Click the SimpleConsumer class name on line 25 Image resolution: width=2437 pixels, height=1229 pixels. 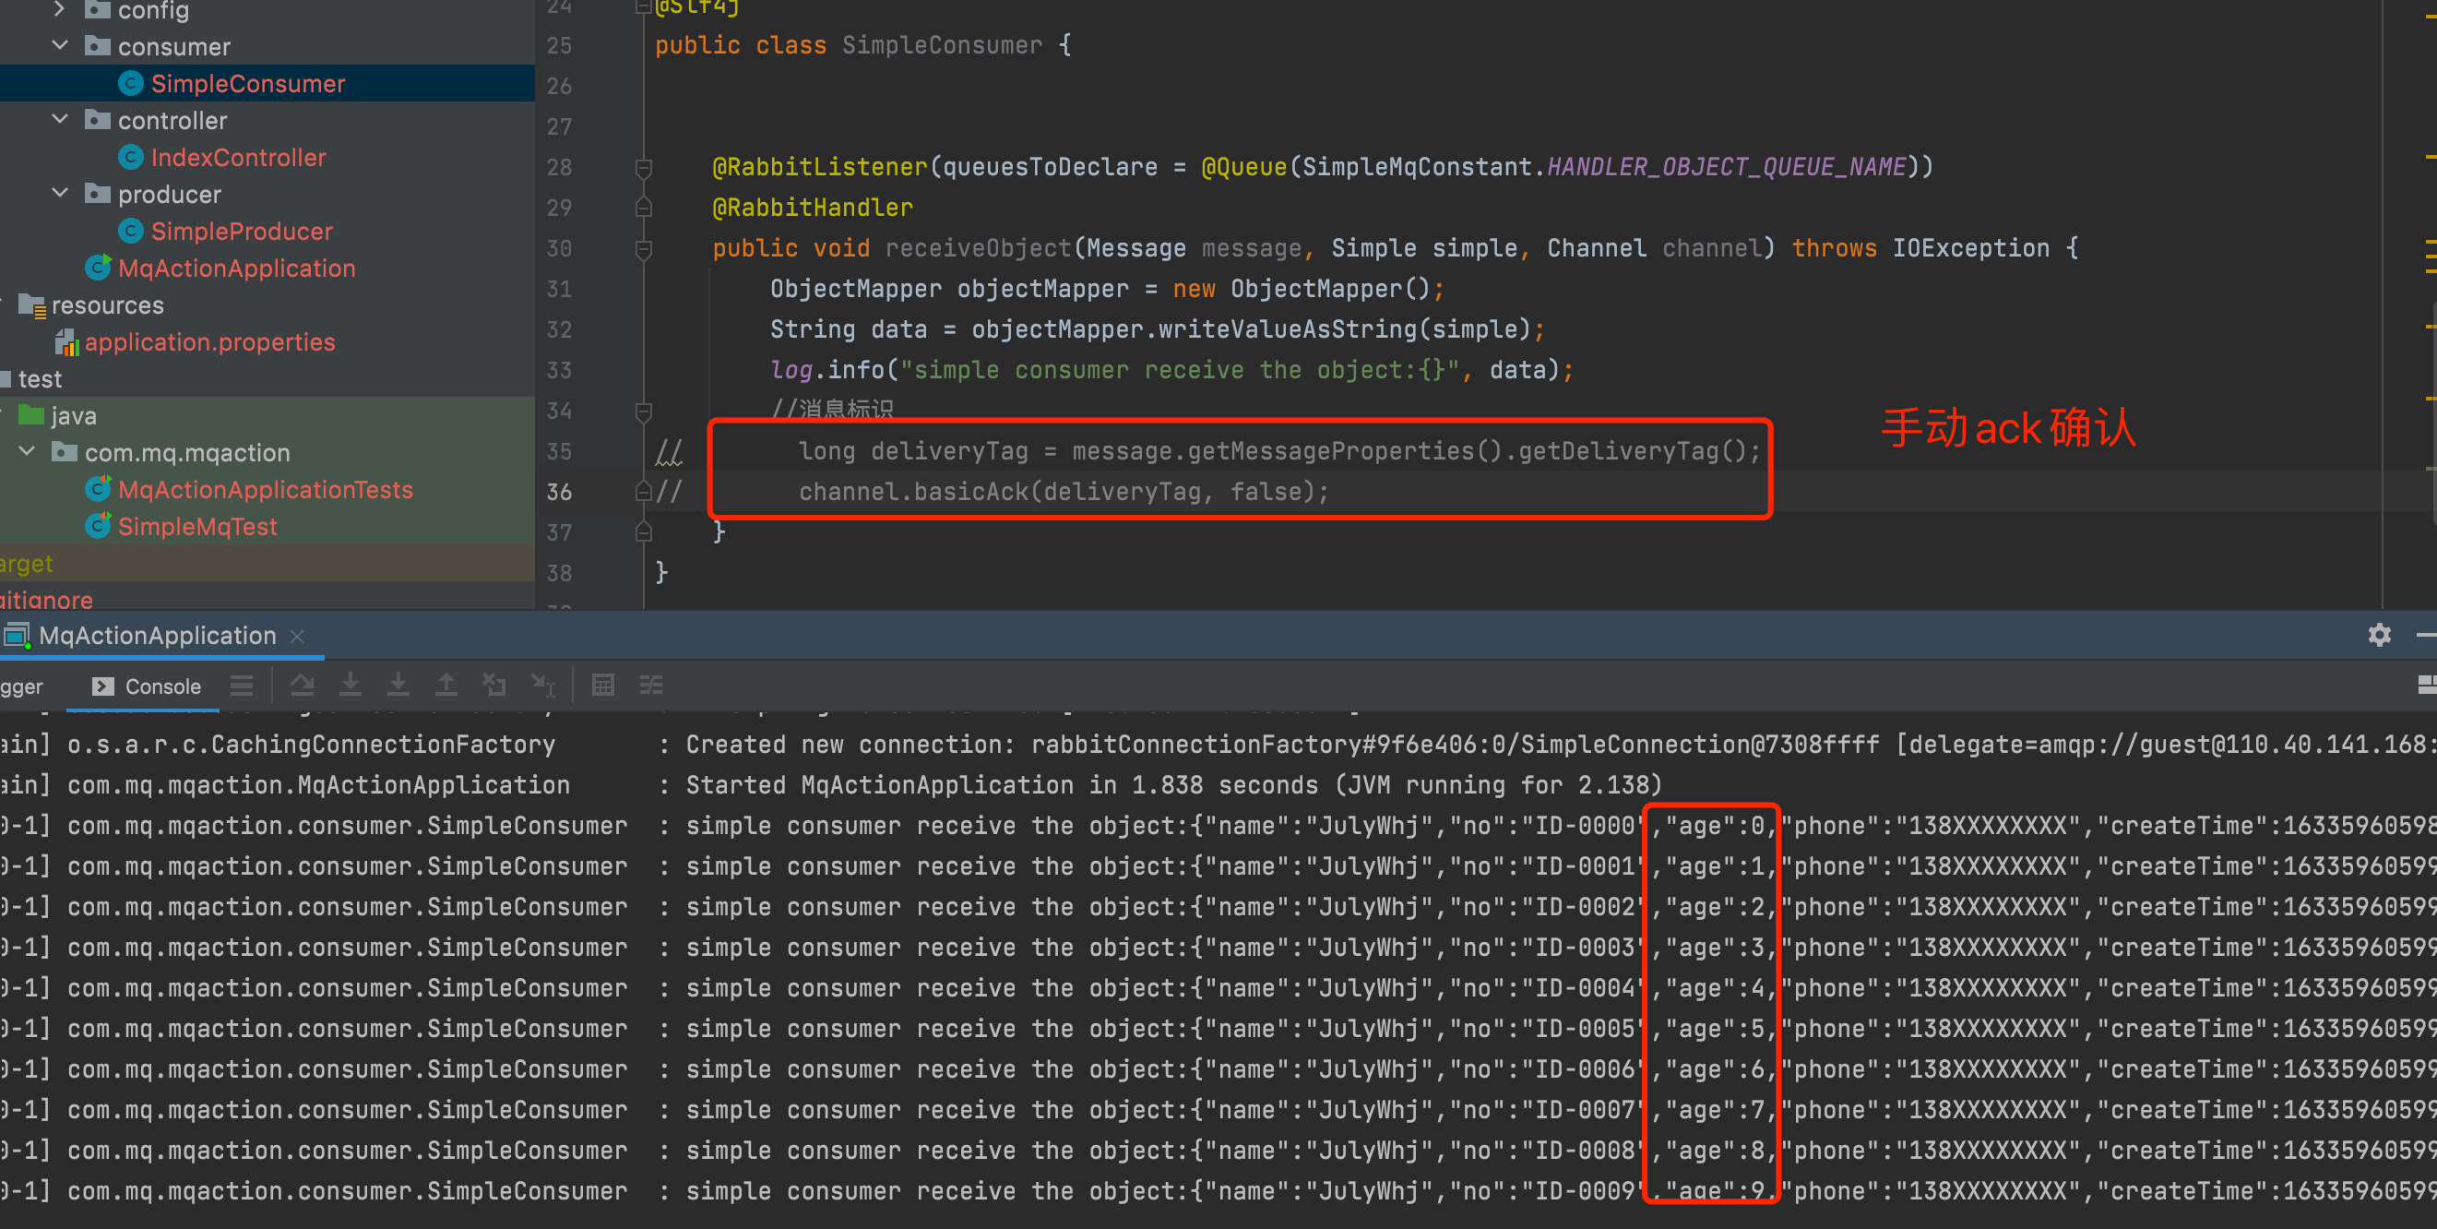941,45
